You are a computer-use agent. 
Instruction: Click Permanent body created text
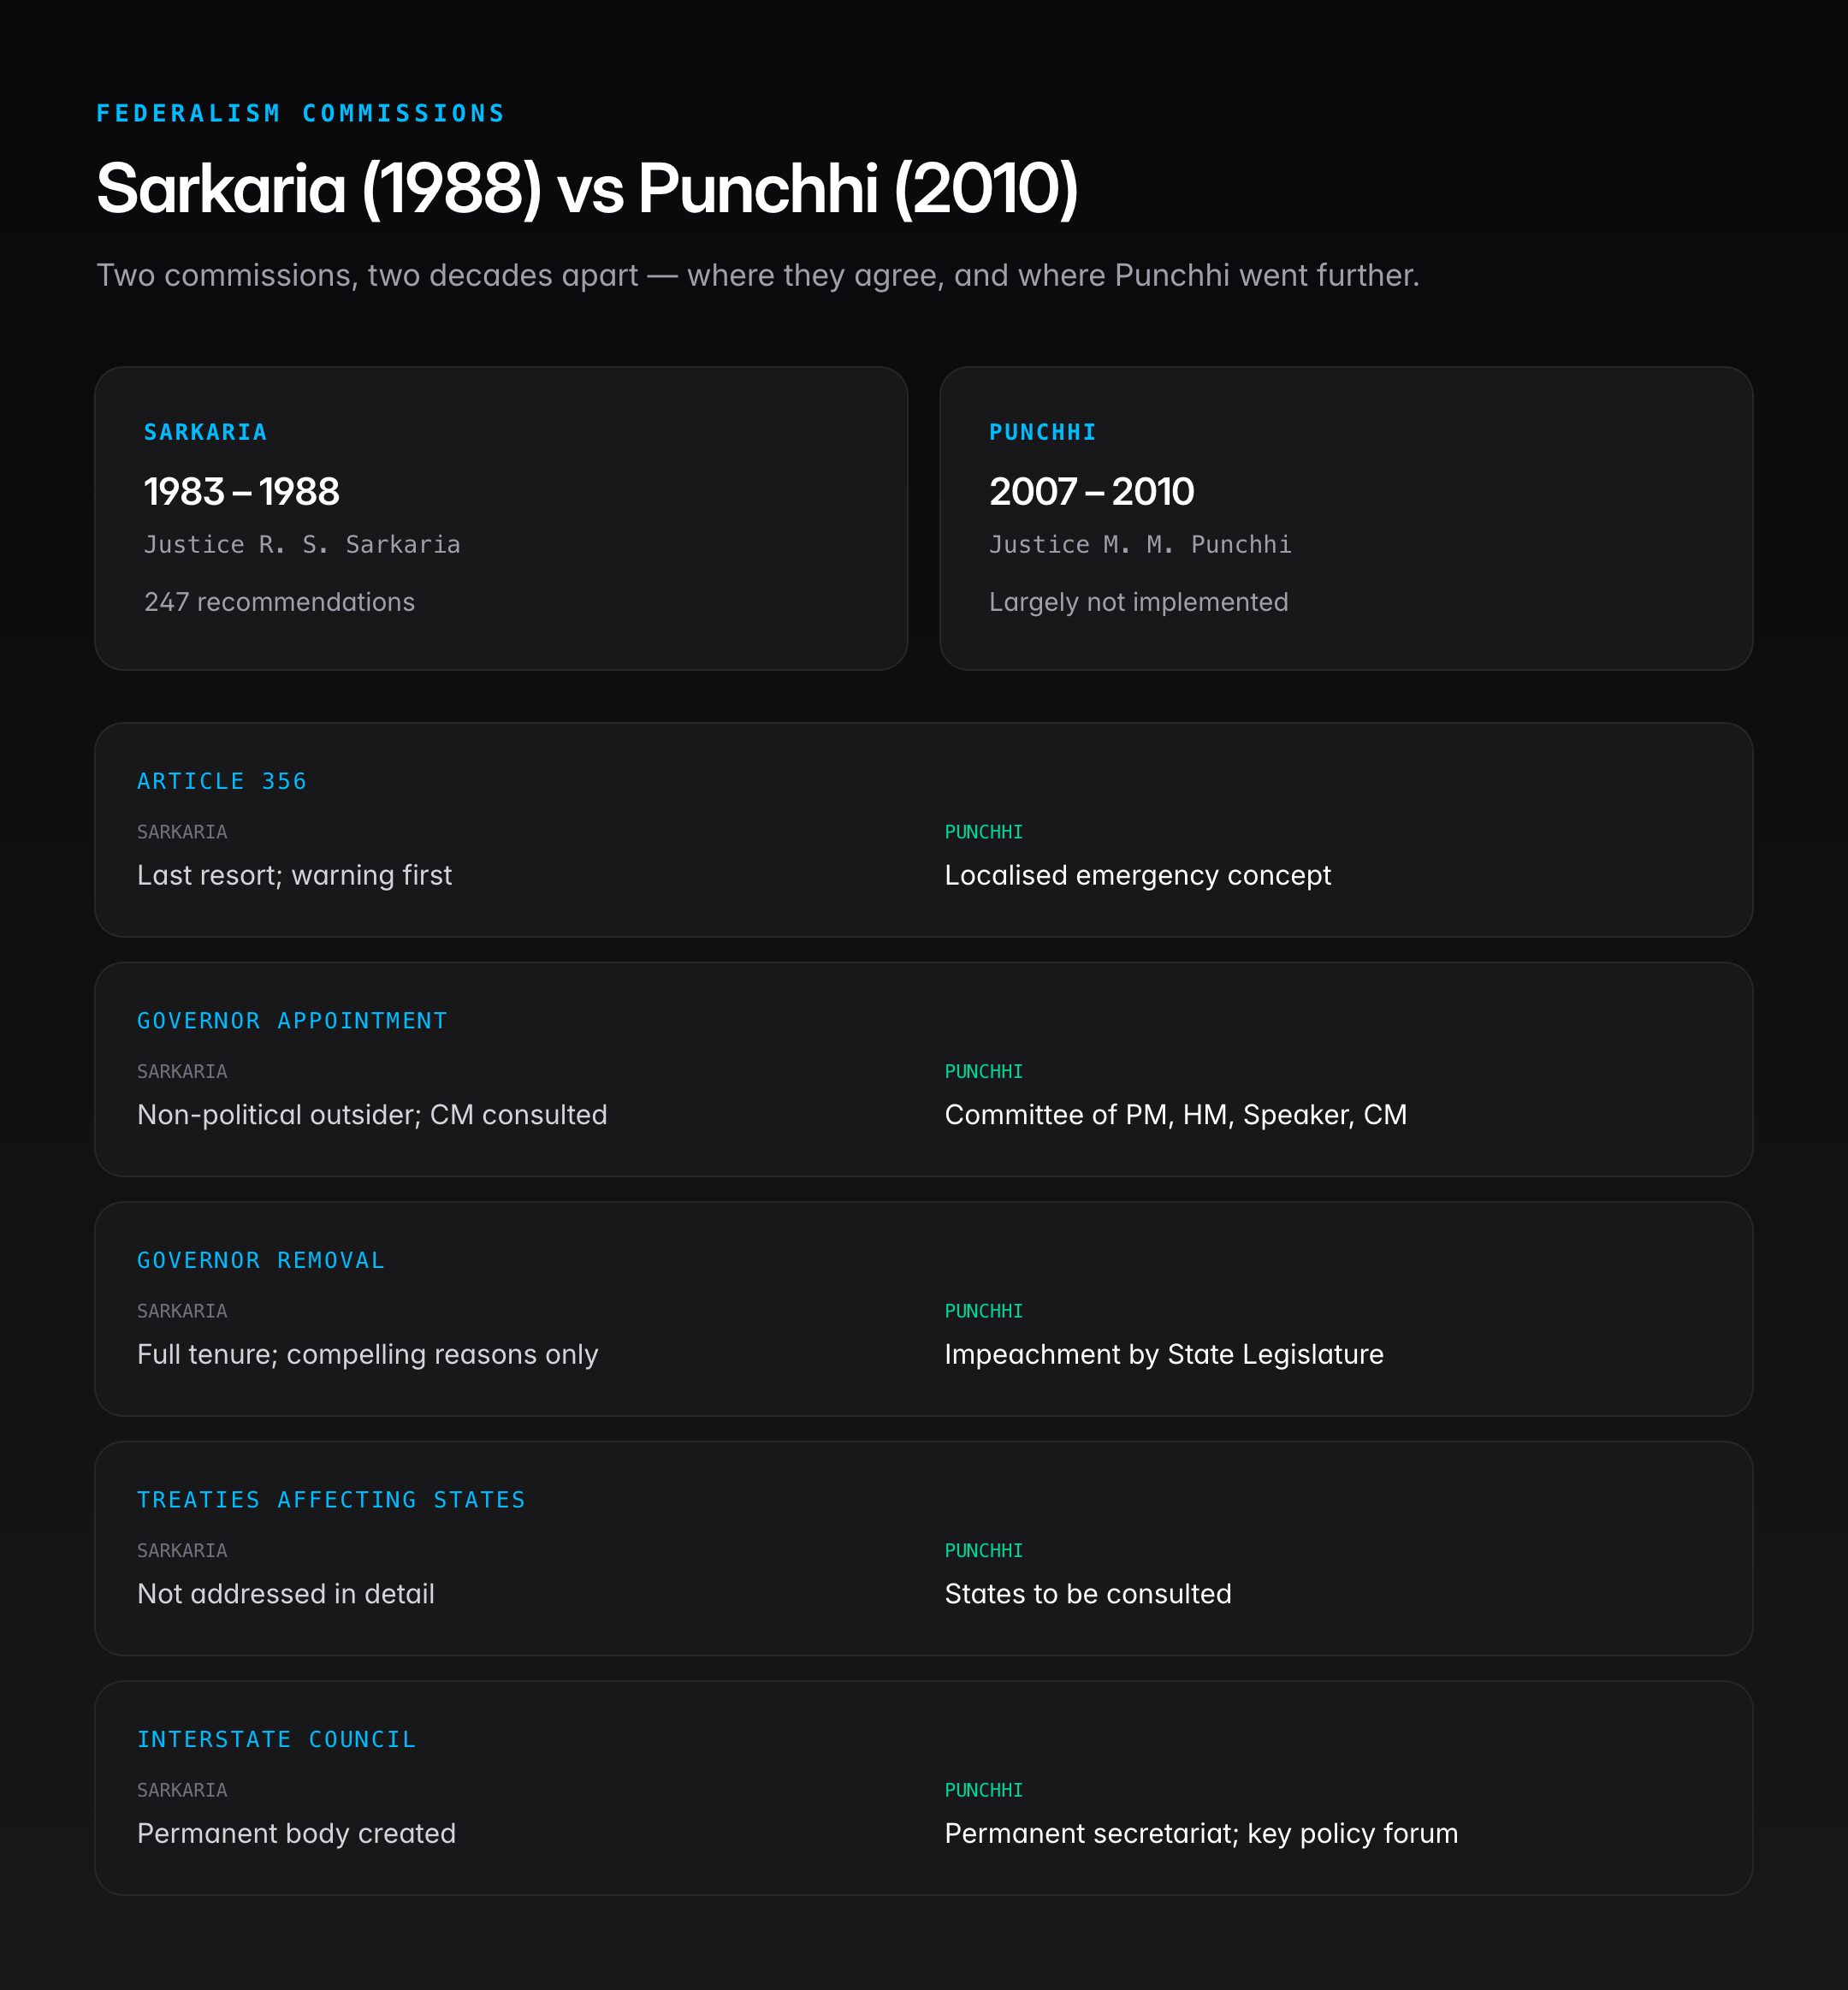pyautogui.click(x=296, y=1833)
